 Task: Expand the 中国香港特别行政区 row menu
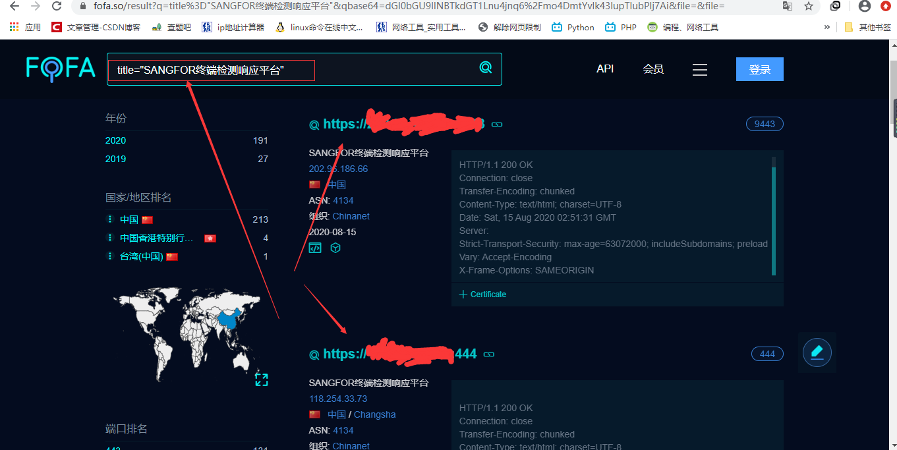click(110, 238)
